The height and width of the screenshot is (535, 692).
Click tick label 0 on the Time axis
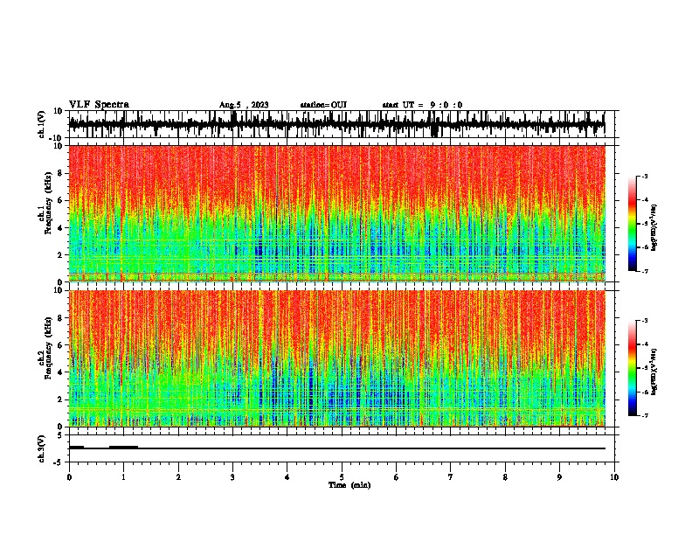tap(69, 477)
